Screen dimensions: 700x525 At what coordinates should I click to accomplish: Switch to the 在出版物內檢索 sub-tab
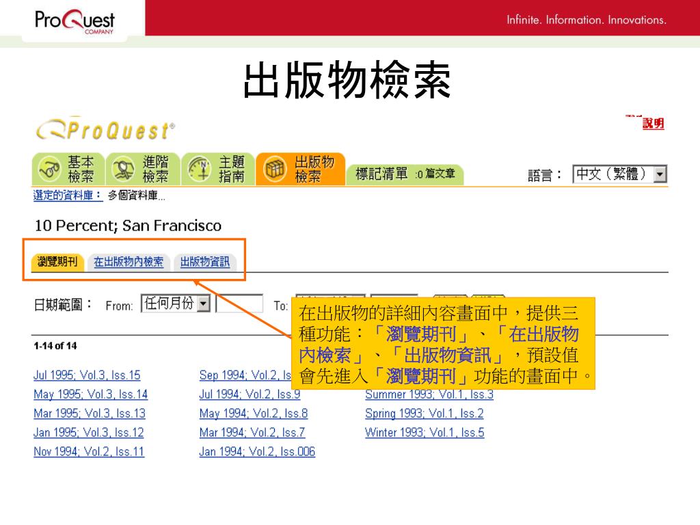[x=129, y=262]
